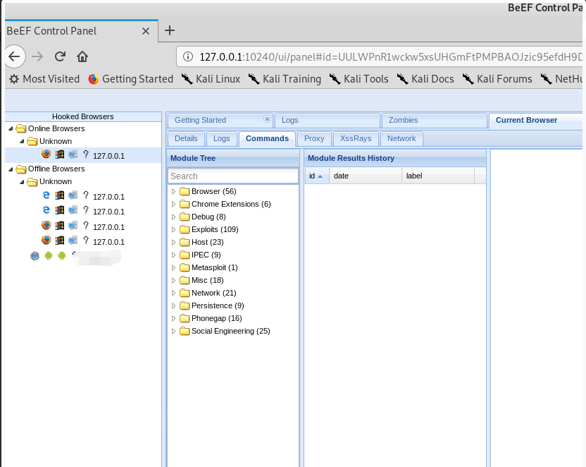This screenshot has height=467, width=586.
Task: Open the Getting Started bookmark
Action: click(131, 79)
